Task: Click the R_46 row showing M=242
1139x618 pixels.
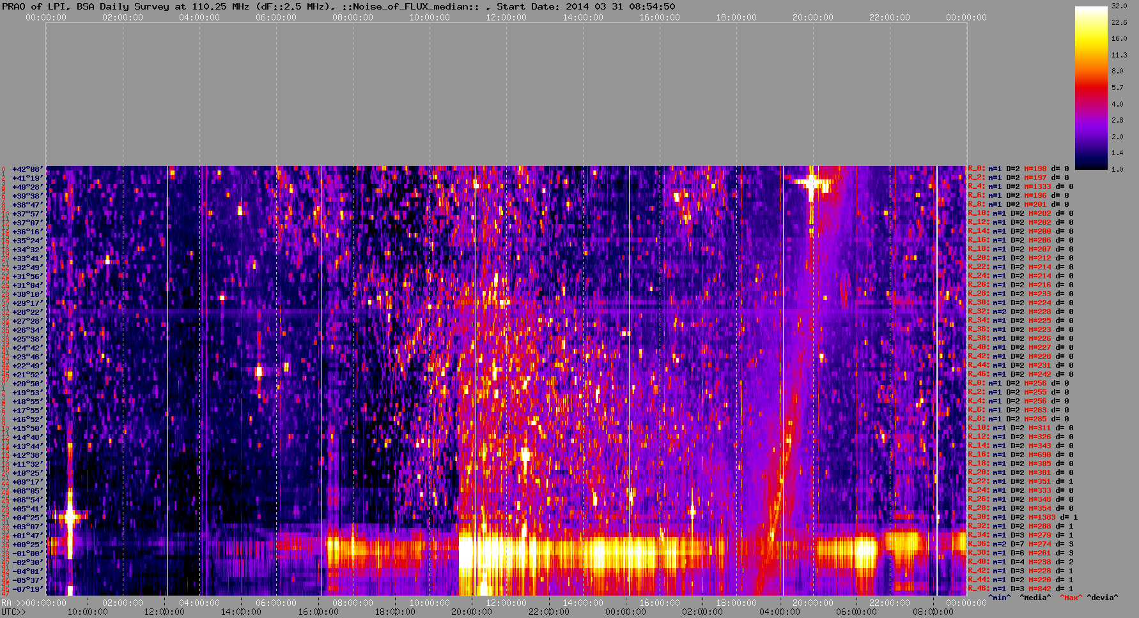Action: 1020,375
